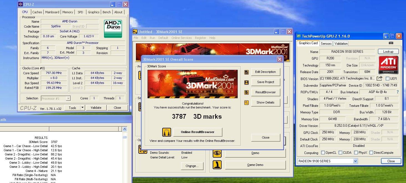Click the Core Speed 797.00 MHz field
The height and width of the screenshot is (183, 406).
54,73
